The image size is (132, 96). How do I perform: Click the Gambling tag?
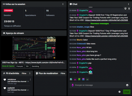pyautogui.click(x=35, y=66)
